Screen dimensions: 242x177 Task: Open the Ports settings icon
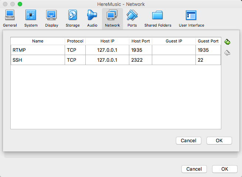(x=132, y=18)
